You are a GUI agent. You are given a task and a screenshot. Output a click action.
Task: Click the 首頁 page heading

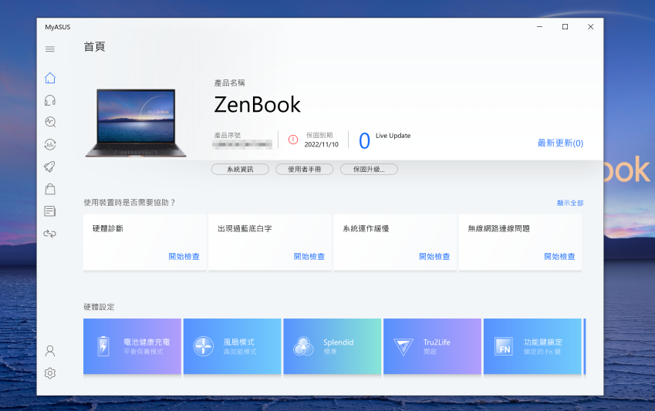[x=94, y=47]
